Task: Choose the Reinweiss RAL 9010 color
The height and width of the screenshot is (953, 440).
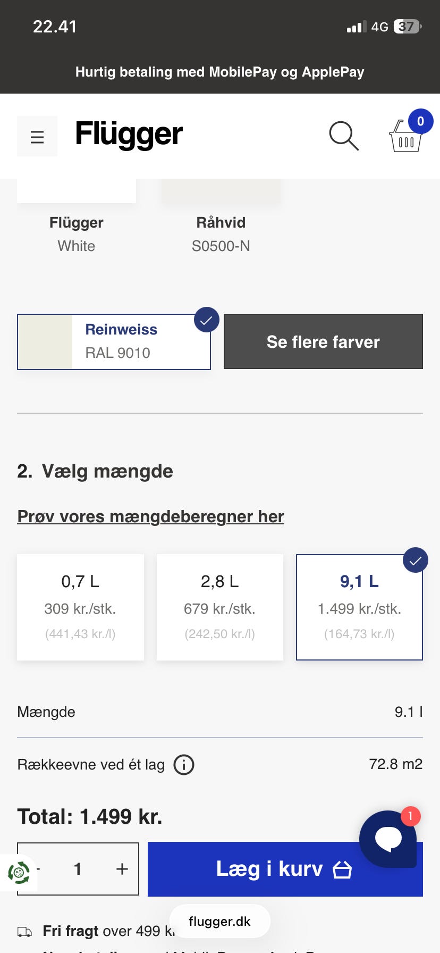Action: (x=114, y=341)
